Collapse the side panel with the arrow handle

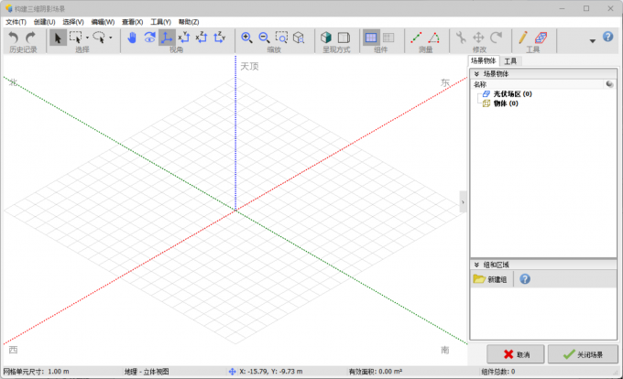(463, 202)
